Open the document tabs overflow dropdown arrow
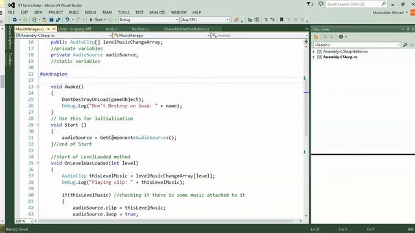This screenshot has height=233, width=415. 307,29
